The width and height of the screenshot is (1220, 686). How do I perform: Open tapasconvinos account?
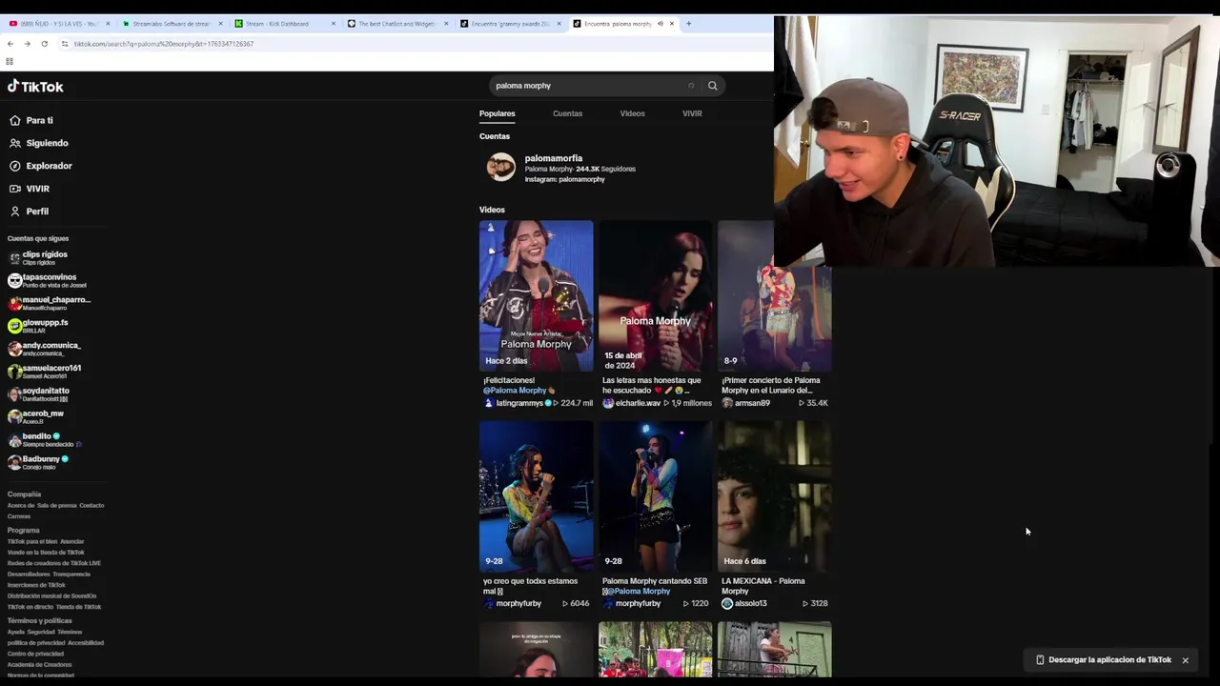48,281
